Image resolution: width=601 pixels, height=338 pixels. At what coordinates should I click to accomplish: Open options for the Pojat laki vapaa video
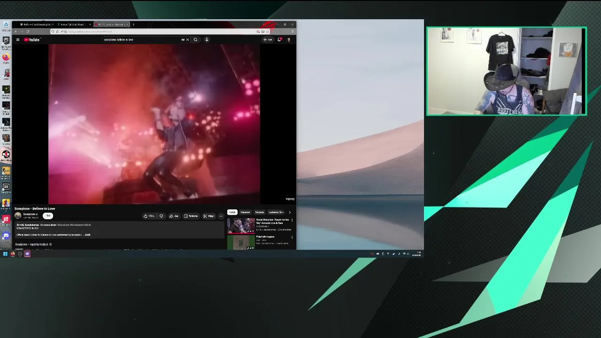tap(292, 237)
